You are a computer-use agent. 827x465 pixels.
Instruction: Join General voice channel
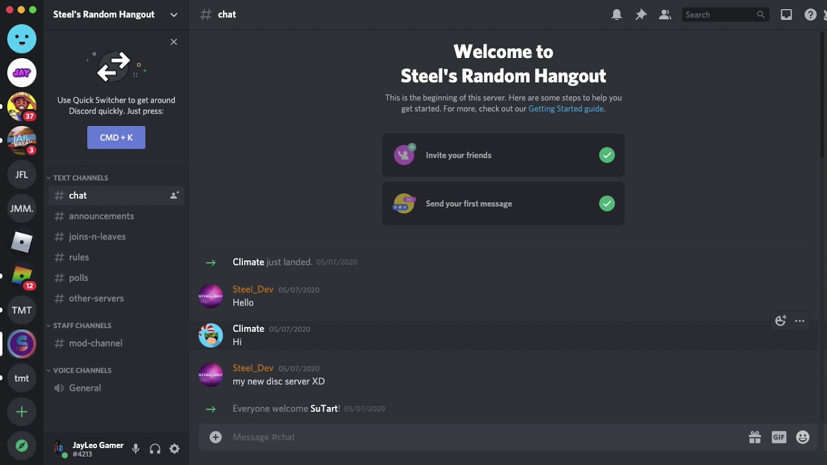[116, 388]
